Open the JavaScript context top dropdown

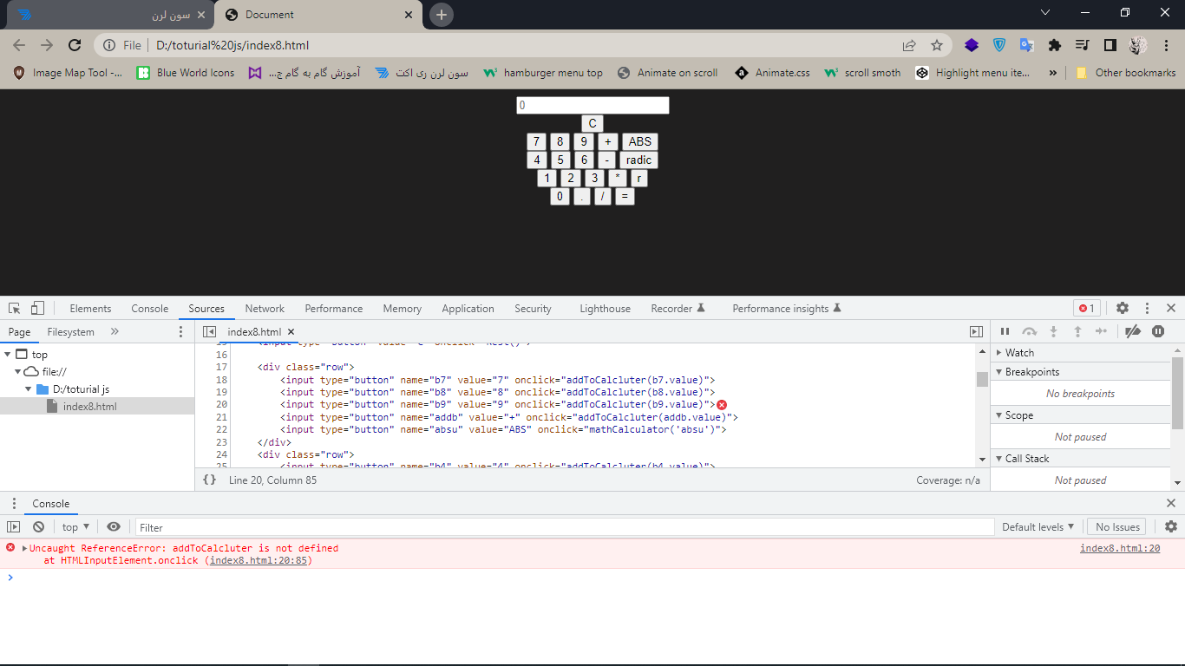pos(75,526)
